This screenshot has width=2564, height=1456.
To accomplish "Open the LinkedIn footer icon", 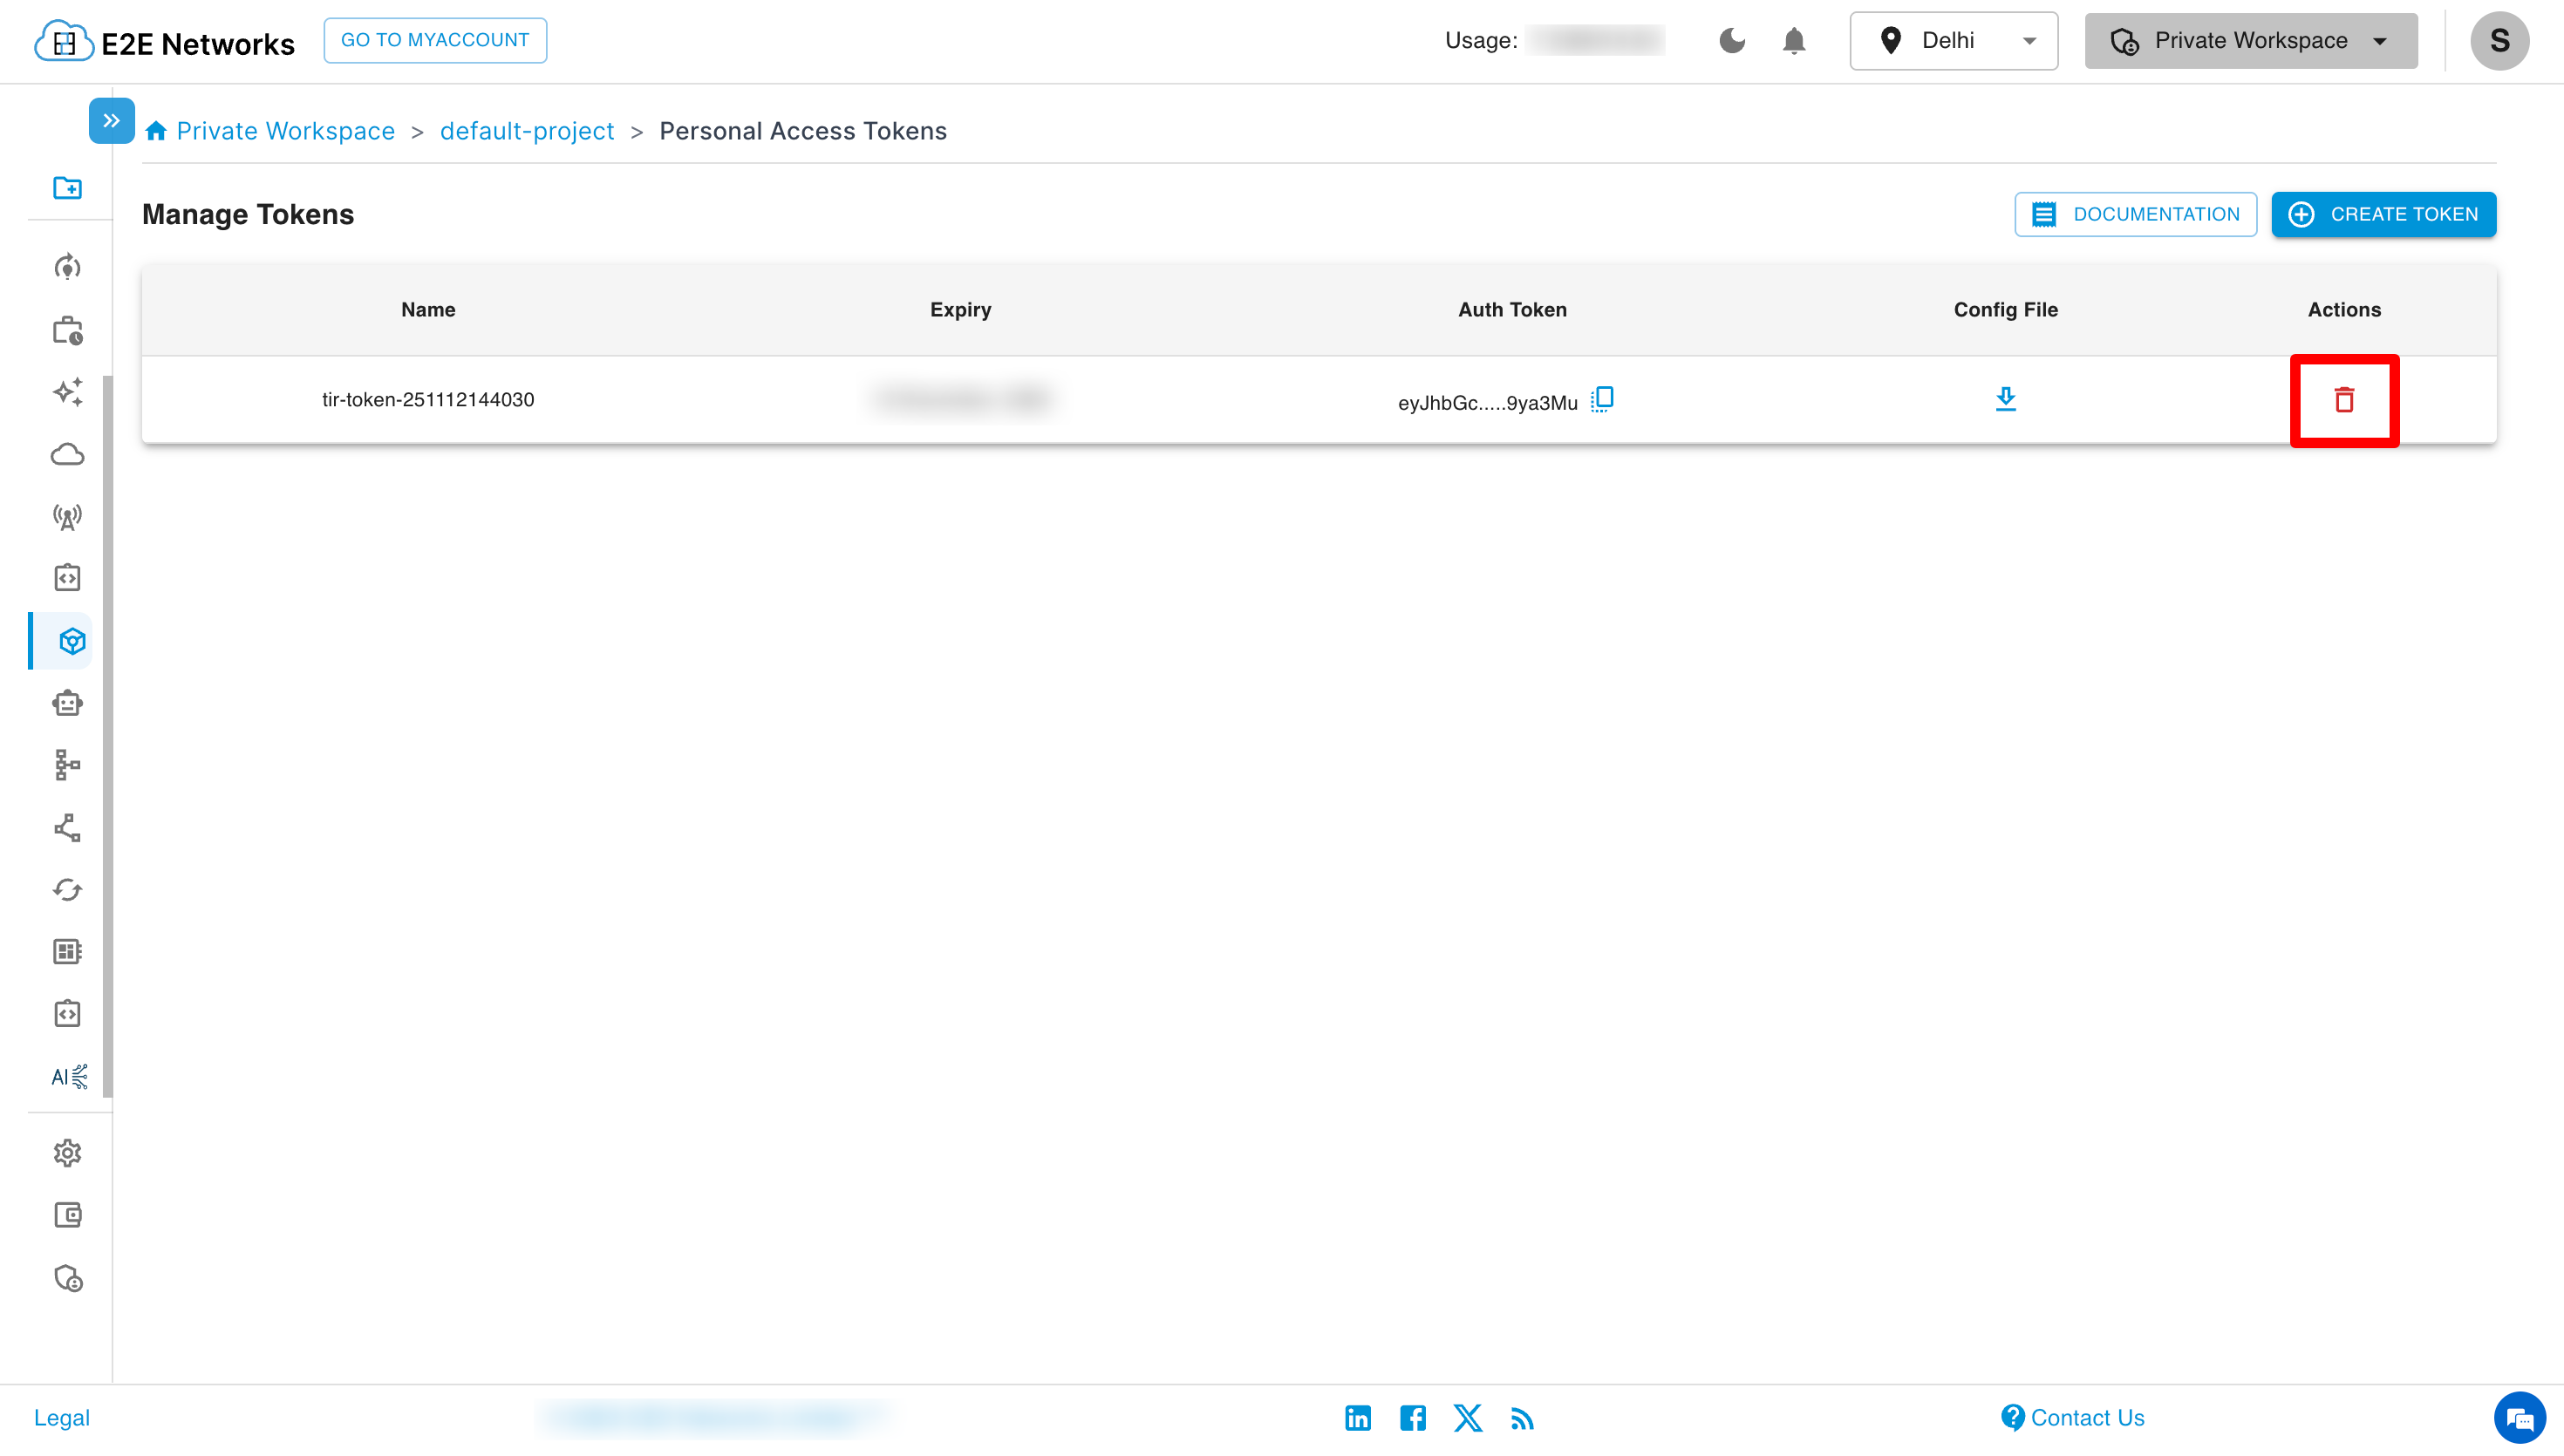I will tap(1357, 1418).
